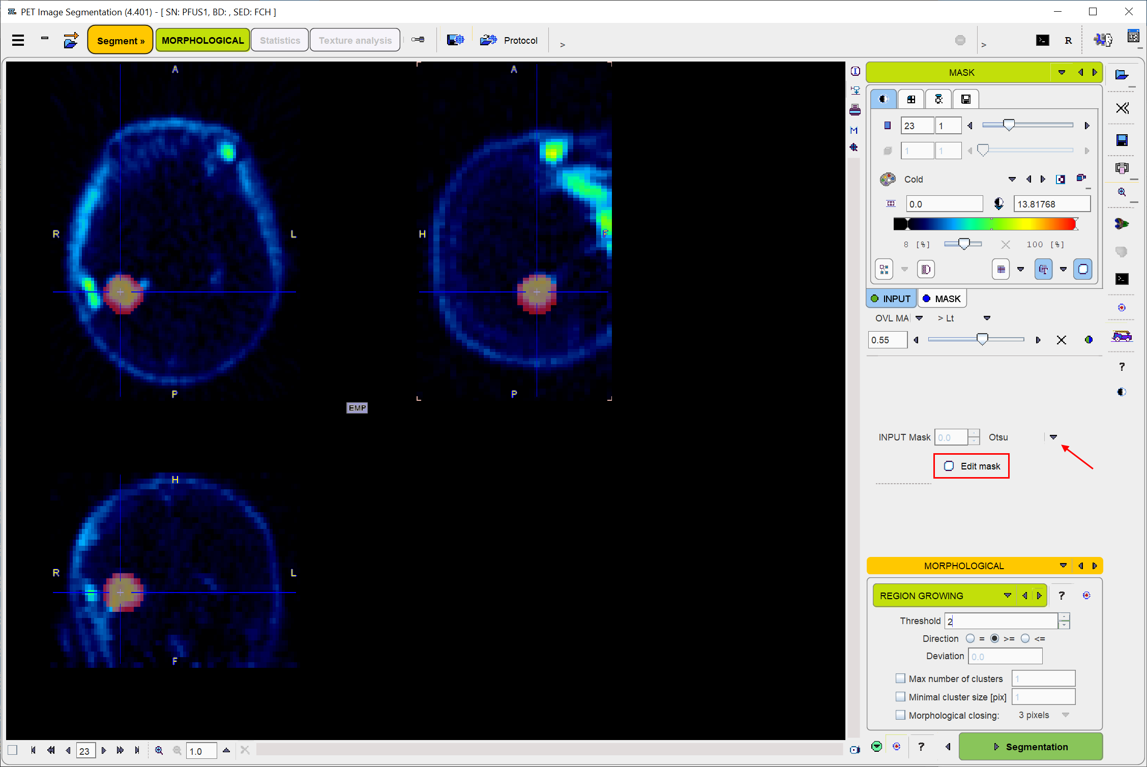Click the crossed-lines close icon in right sidebar
This screenshot has height=767, width=1147.
(1122, 108)
